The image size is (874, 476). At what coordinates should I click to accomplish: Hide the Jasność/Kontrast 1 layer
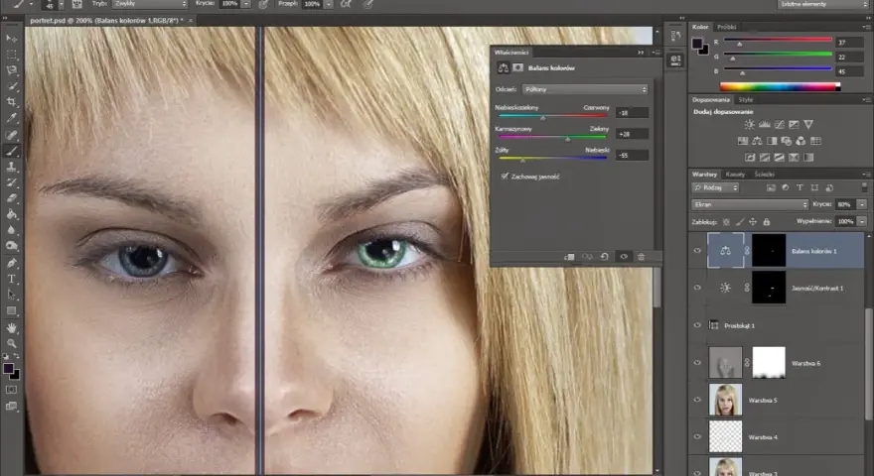coord(697,288)
